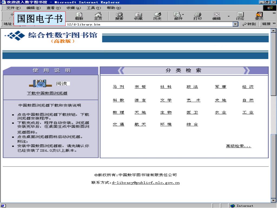Image resolution: width=277 pixels, height=208 pixels.
Task: Expand the 链接 bar overflow chevron
Action: coord(274,23)
